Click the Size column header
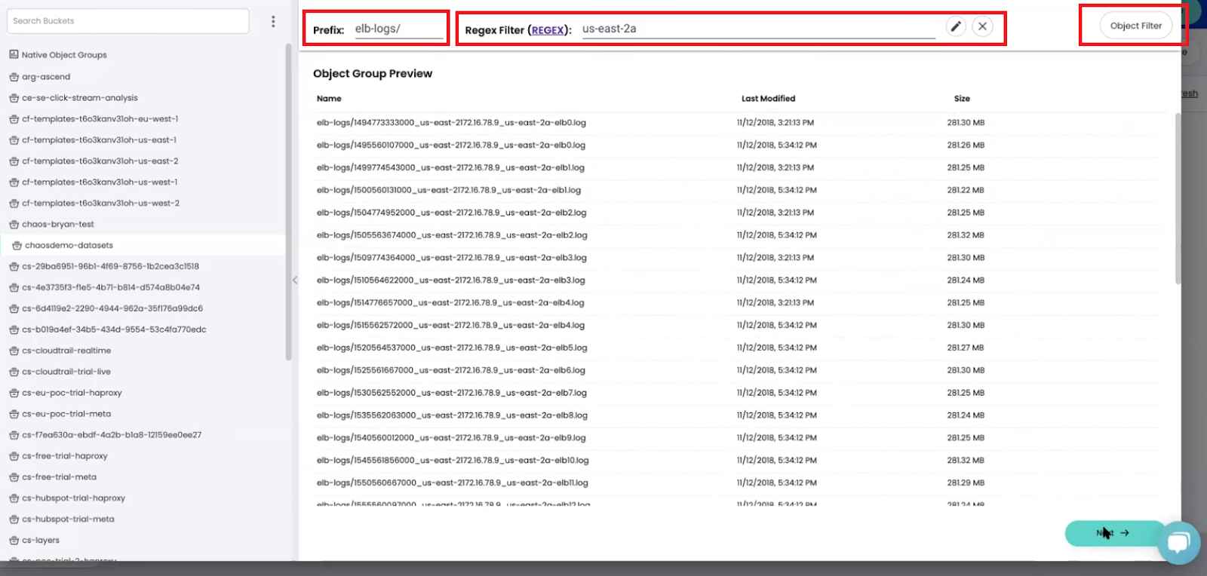Screen dimensions: 1207x576 click(962, 99)
